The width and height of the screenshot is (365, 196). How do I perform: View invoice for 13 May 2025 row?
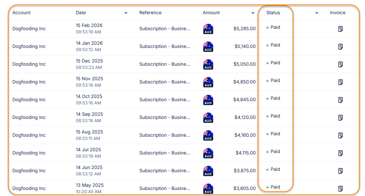point(341,189)
